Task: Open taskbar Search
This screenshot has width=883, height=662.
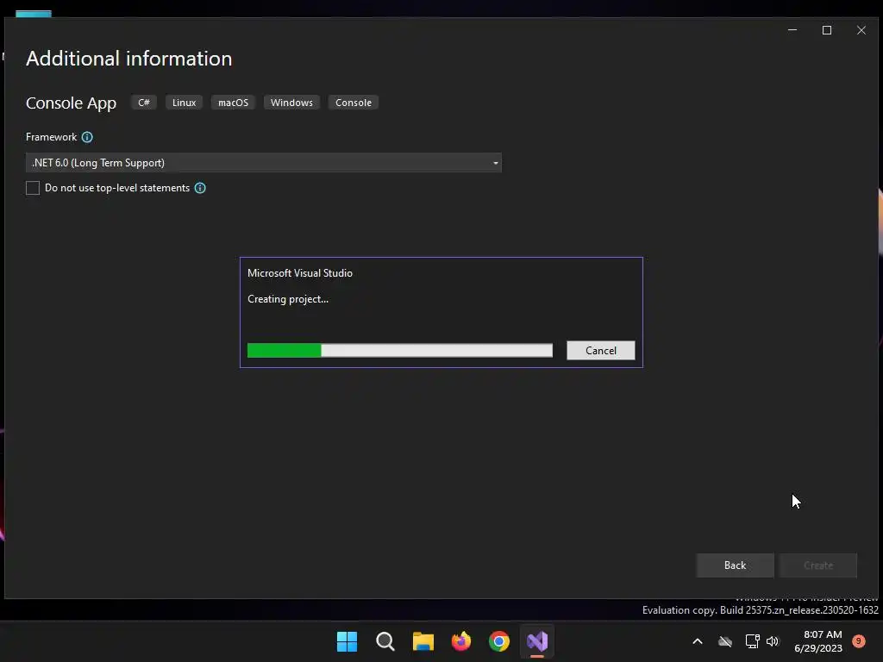Action: (385, 641)
